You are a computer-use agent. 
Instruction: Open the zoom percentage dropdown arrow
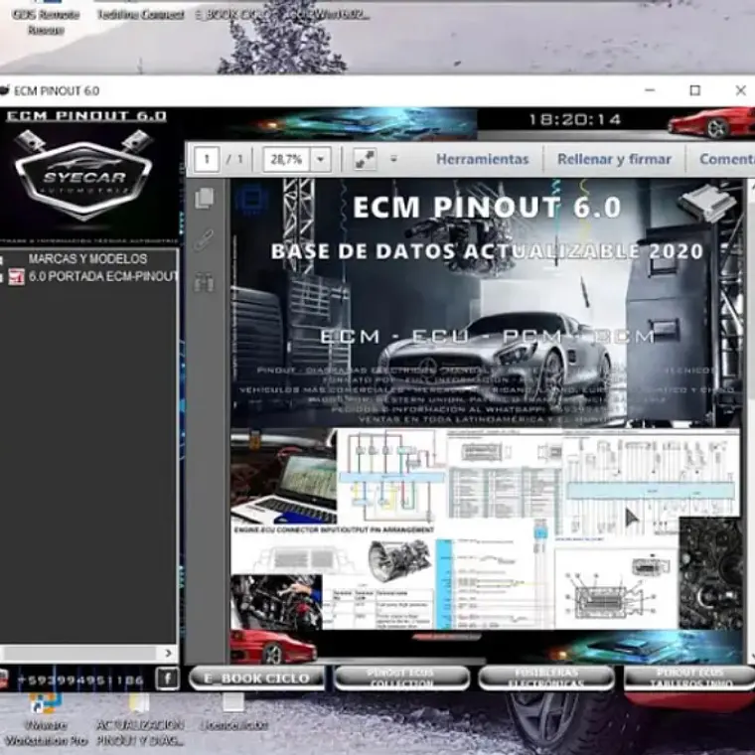[321, 159]
